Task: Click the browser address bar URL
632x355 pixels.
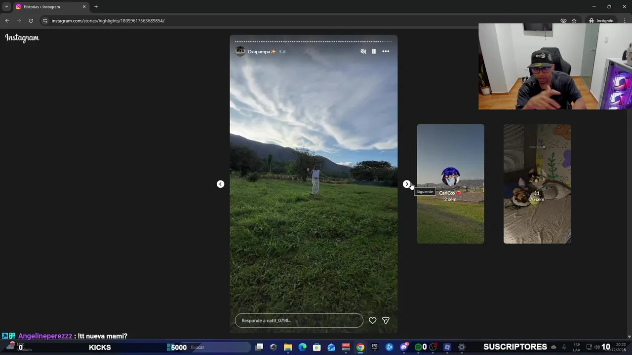Action: click(108, 21)
